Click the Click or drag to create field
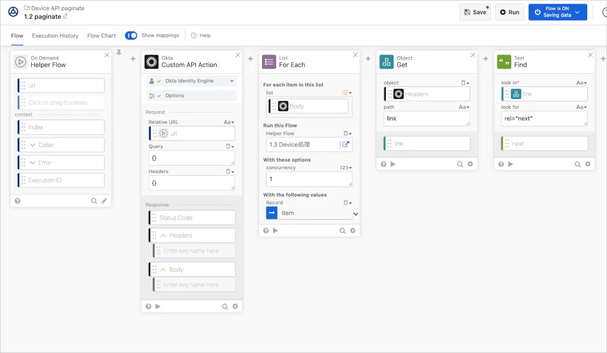The height and width of the screenshot is (353, 607). (61, 103)
